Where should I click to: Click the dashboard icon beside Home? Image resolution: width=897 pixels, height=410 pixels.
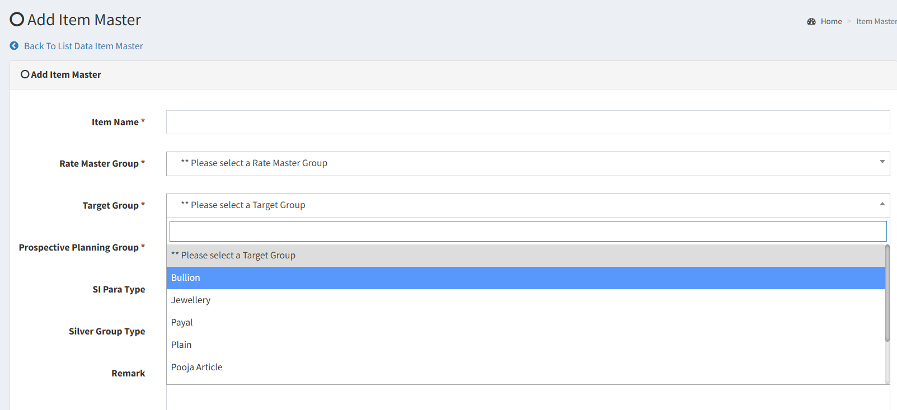pos(811,21)
